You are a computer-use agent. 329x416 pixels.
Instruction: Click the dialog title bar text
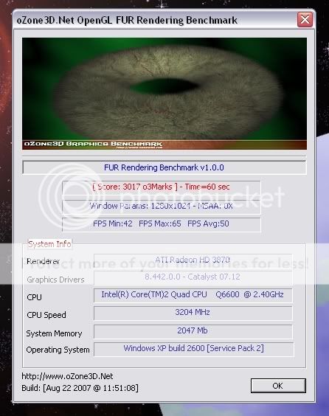[x=127, y=21]
